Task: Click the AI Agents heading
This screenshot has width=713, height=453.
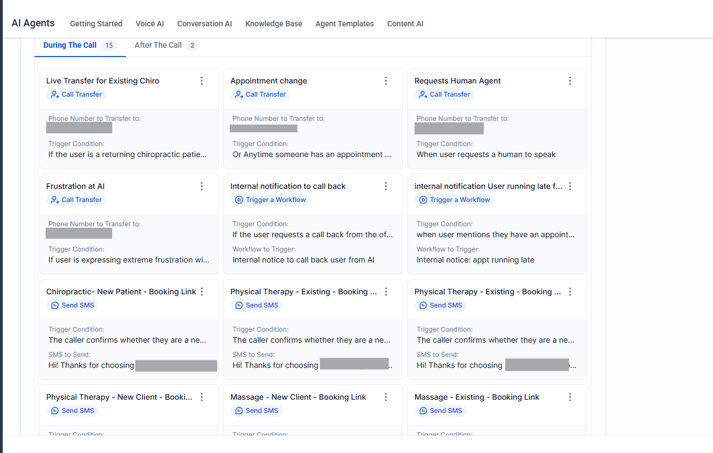Action: click(33, 23)
